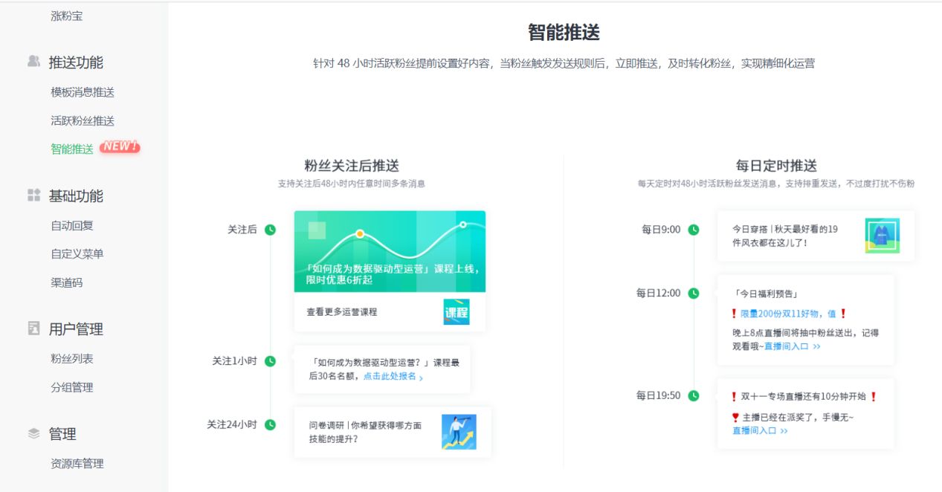The height and width of the screenshot is (492, 942).
Task: Click the 每日9:00 timeline label
Action: click(661, 230)
